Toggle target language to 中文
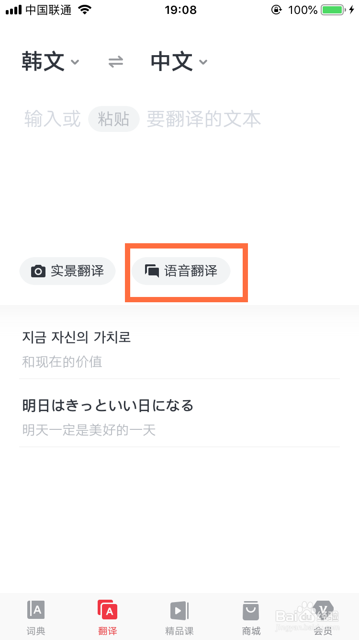The height and width of the screenshot is (640, 359). pos(171,61)
